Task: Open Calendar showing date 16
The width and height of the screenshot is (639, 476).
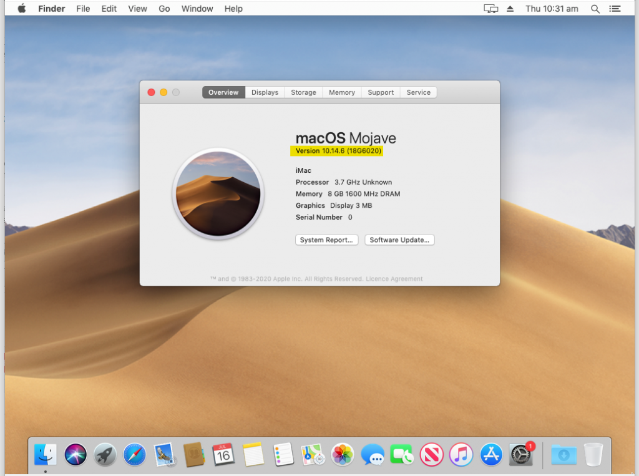Action: point(224,454)
